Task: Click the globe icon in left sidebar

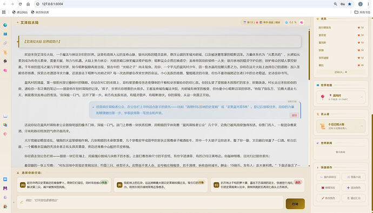Action: click(x=5, y=25)
